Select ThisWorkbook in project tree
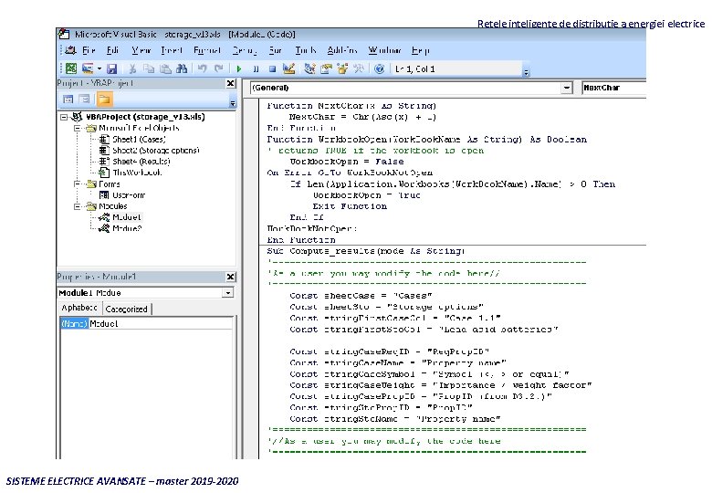Image resolution: width=712 pixels, height=493 pixels. pyautogui.click(x=136, y=173)
